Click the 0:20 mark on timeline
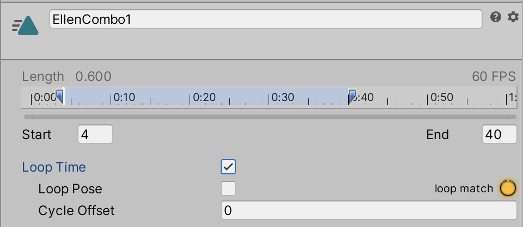 (204, 98)
